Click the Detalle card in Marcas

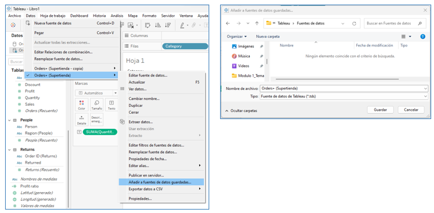coord(82,120)
